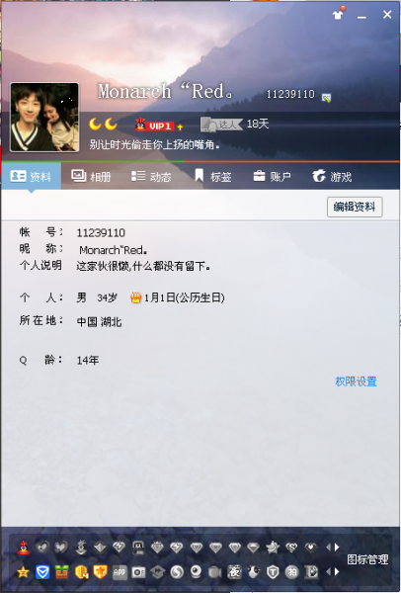Select the 账户 tab
This screenshot has width=401, height=593.
click(x=273, y=176)
